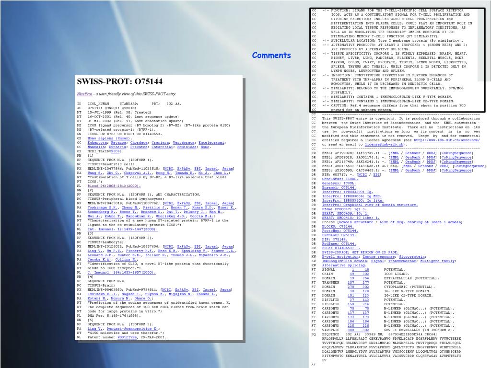Screen dimensions: 491x368
Task: Open the HUGE; KIAA0653 link
Action: tap(341, 248)
